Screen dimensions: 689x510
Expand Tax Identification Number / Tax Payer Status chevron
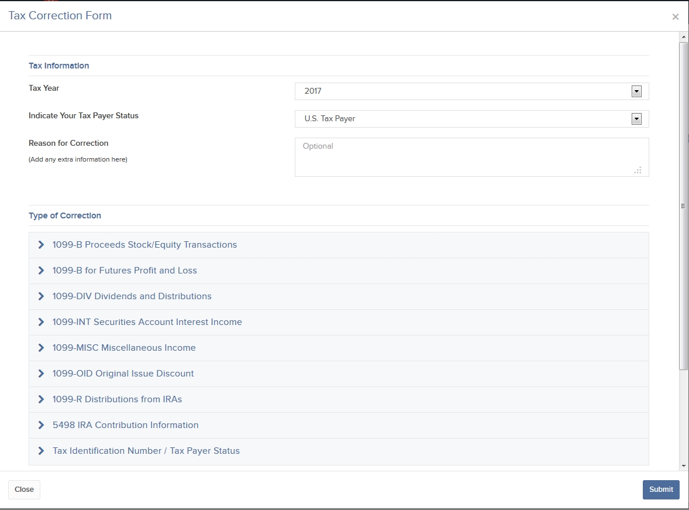coord(42,451)
